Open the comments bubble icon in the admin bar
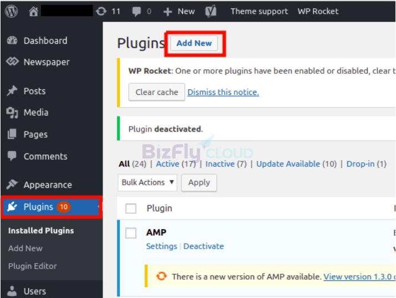The image size is (396, 298). (136, 11)
